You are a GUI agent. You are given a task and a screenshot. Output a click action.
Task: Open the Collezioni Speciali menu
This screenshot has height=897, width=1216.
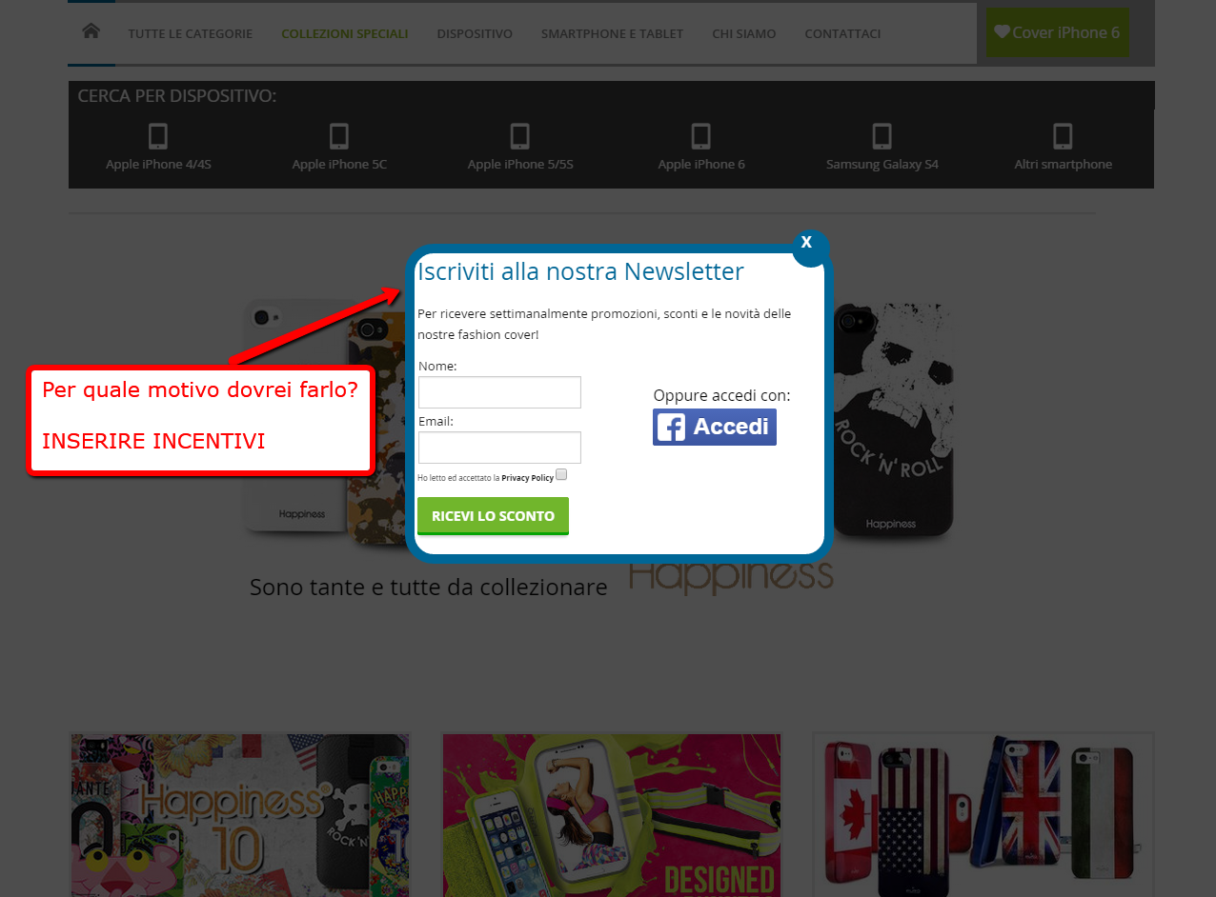tap(345, 33)
